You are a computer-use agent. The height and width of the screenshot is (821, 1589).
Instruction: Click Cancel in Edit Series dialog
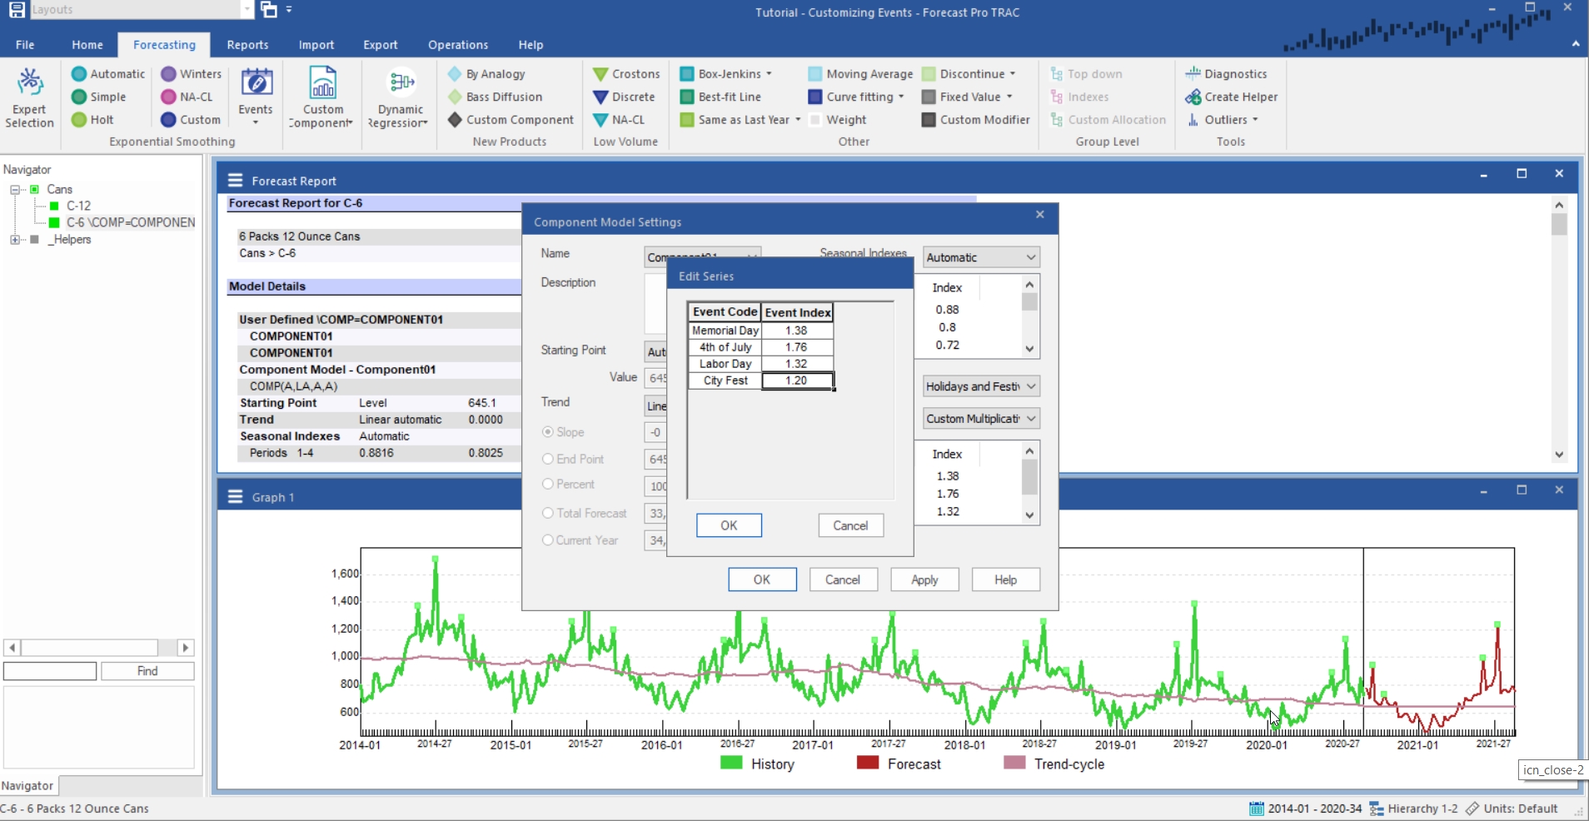(850, 525)
